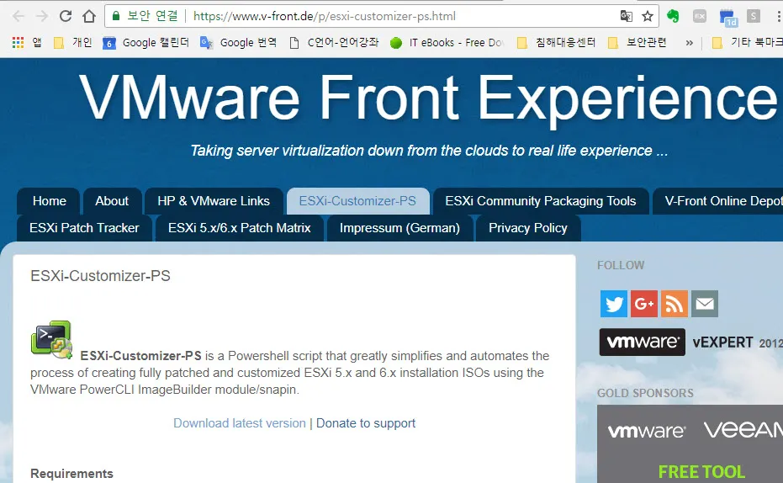Select the HP & VMware Links tab

tap(214, 201)
